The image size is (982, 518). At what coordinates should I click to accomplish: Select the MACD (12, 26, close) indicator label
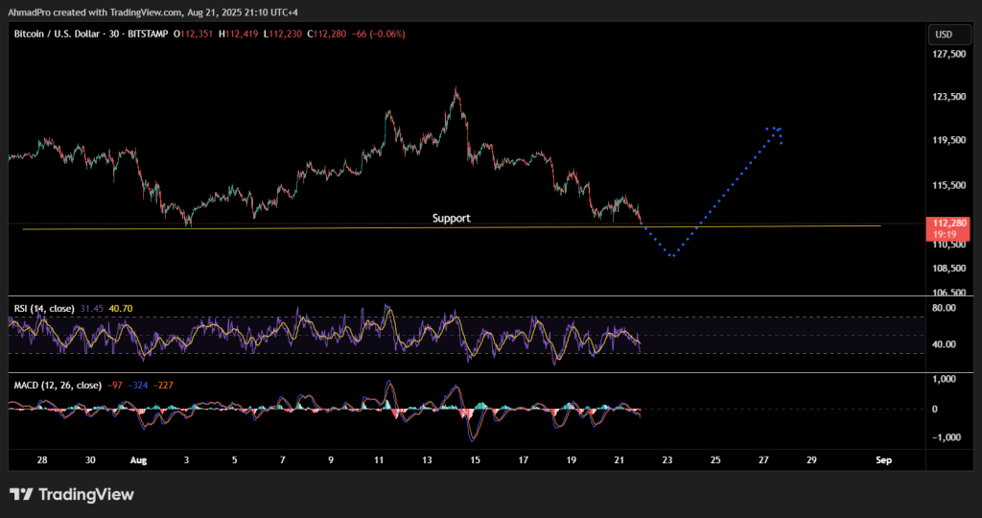(x=58, y=385)
